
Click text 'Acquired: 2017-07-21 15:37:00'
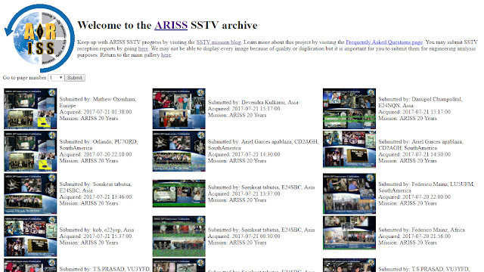[95, 236]
